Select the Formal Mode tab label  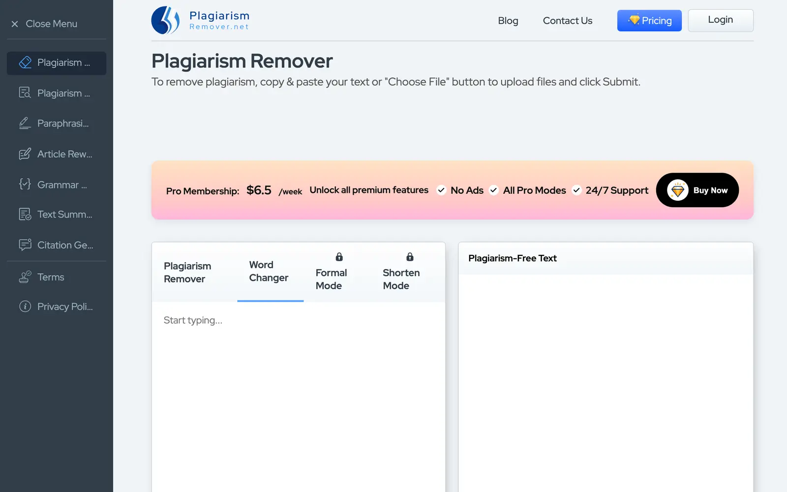(331, 279)
